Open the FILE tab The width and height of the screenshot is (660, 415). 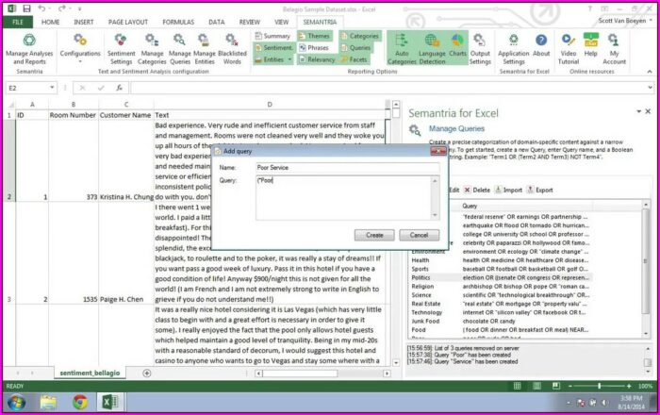(18, 22)
